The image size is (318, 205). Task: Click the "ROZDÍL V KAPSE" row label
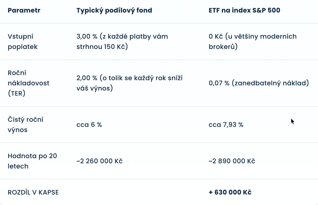33,192
